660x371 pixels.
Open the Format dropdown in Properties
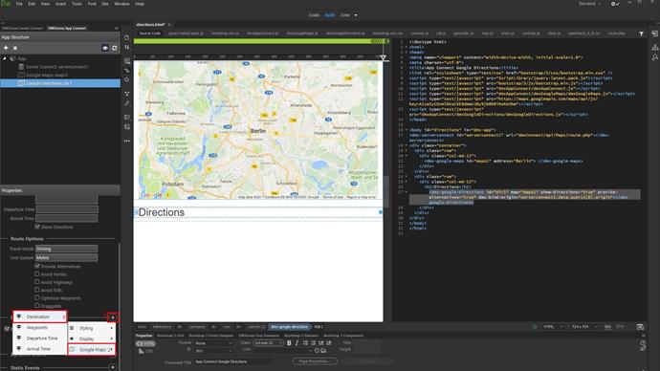(x=213, y=343)
